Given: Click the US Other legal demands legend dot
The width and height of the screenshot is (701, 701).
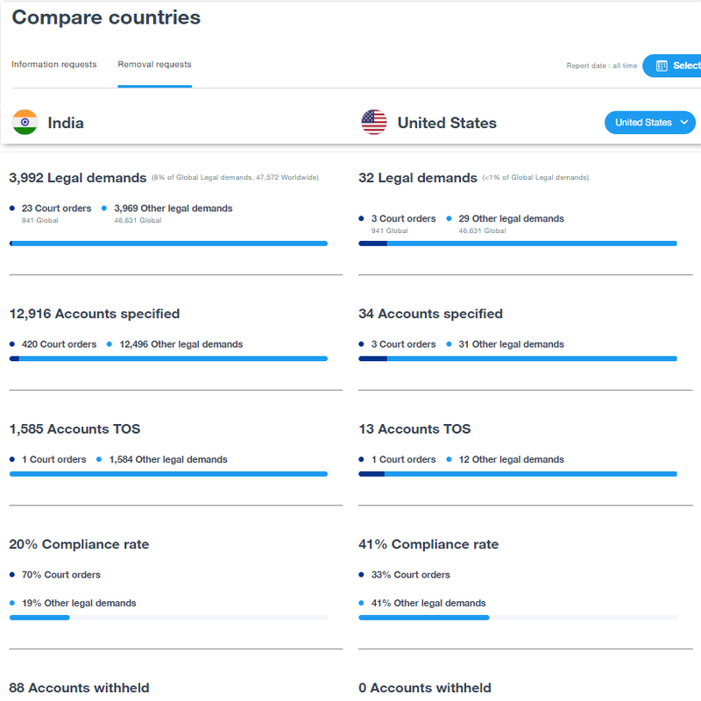Looking at the screenshot, I should (x=449, y=218).
